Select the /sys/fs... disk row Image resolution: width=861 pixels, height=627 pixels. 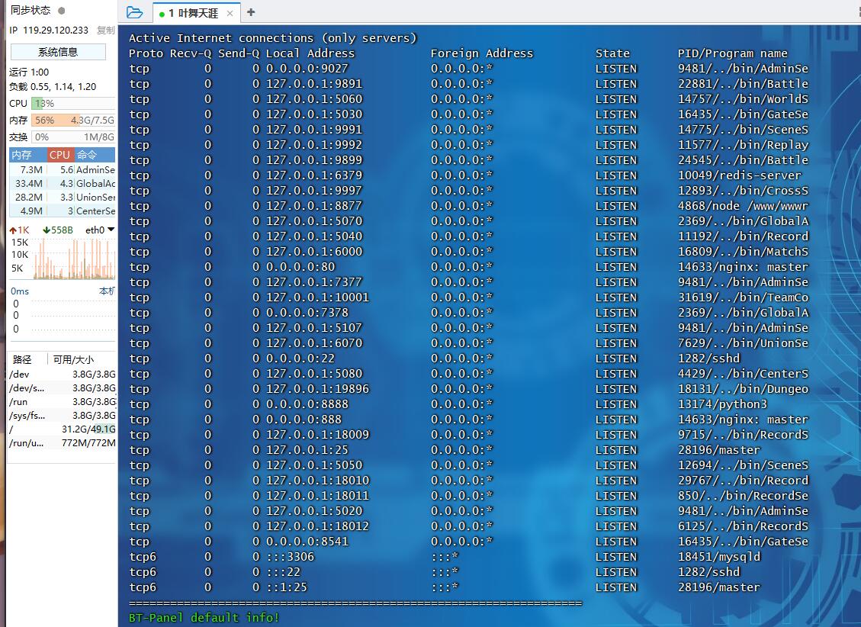tap(62, 416)
